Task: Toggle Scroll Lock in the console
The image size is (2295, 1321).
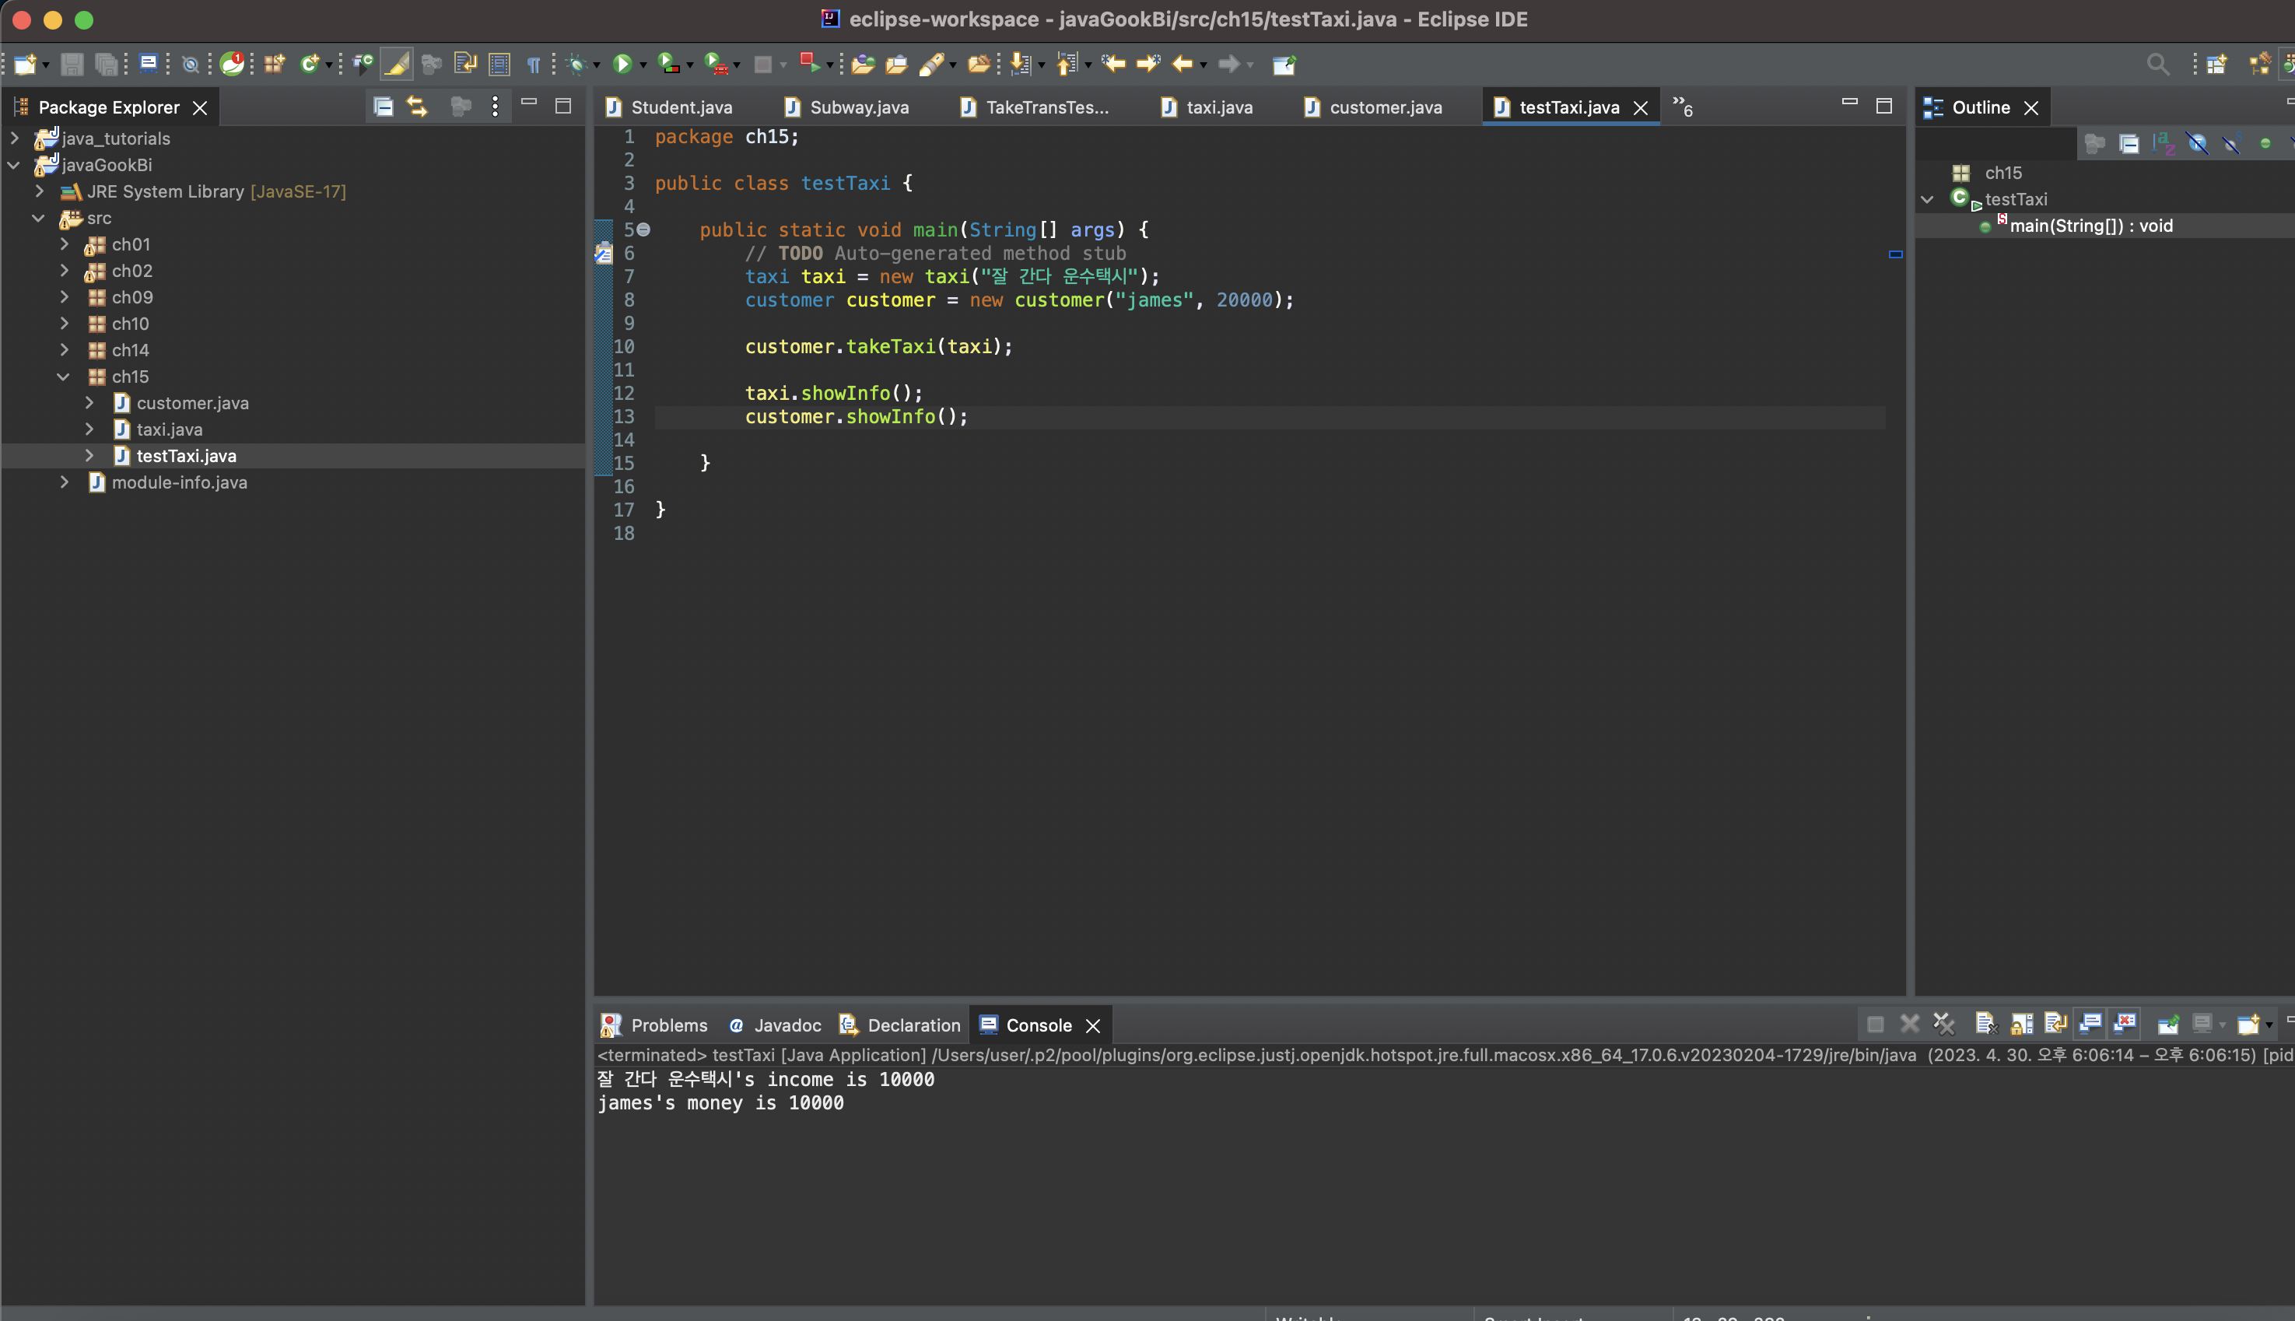Action: (2022, 1025)
